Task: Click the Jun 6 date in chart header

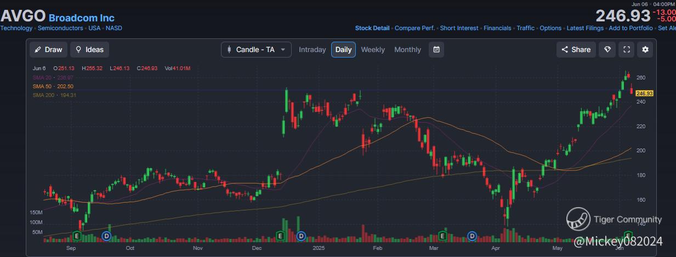Action: point(39,68)
